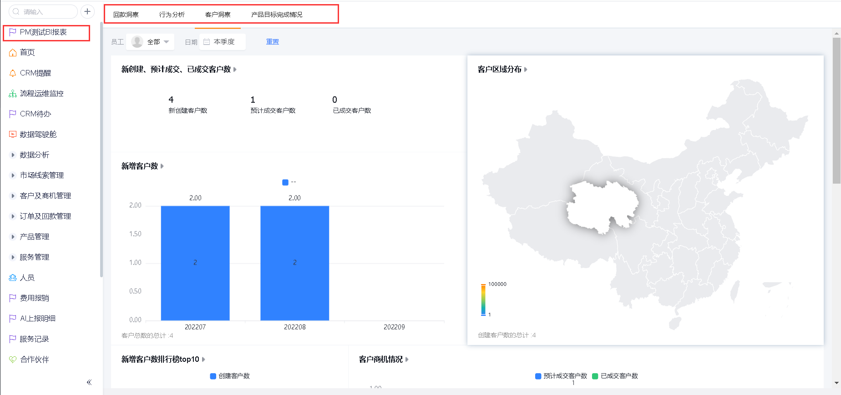Open arrow next to 新创建、预计成交、已成交客户数
The width and height of the screenshot is (841, 395).
[x=235, y=70]
